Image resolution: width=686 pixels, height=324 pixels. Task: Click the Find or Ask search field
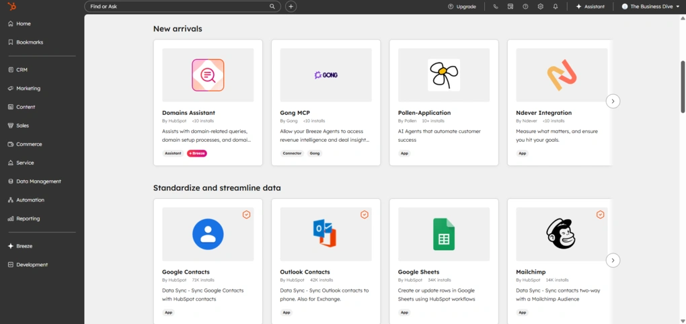[x=182, y=7]
